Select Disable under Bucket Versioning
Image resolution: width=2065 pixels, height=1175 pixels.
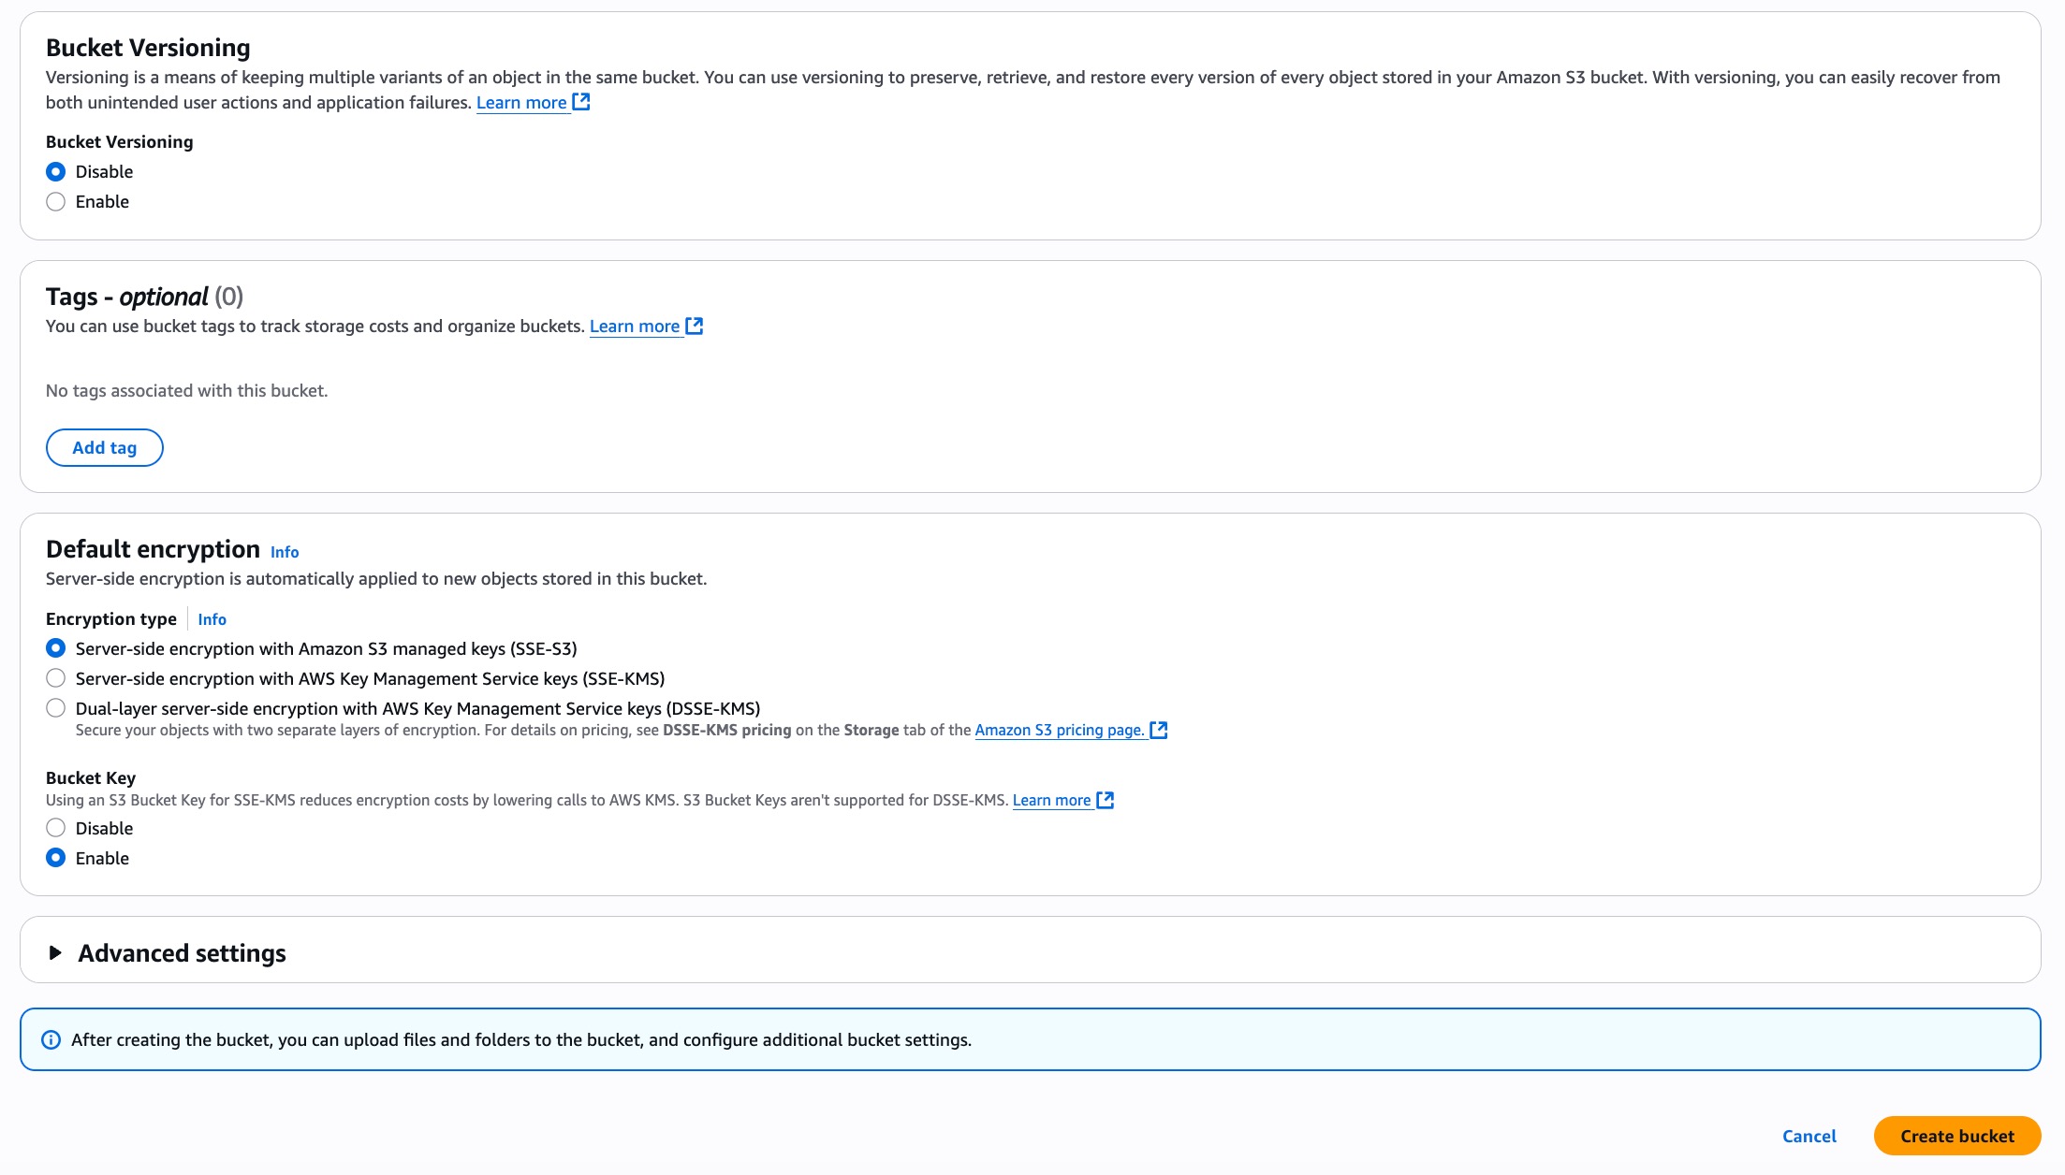tap(55, 171)
